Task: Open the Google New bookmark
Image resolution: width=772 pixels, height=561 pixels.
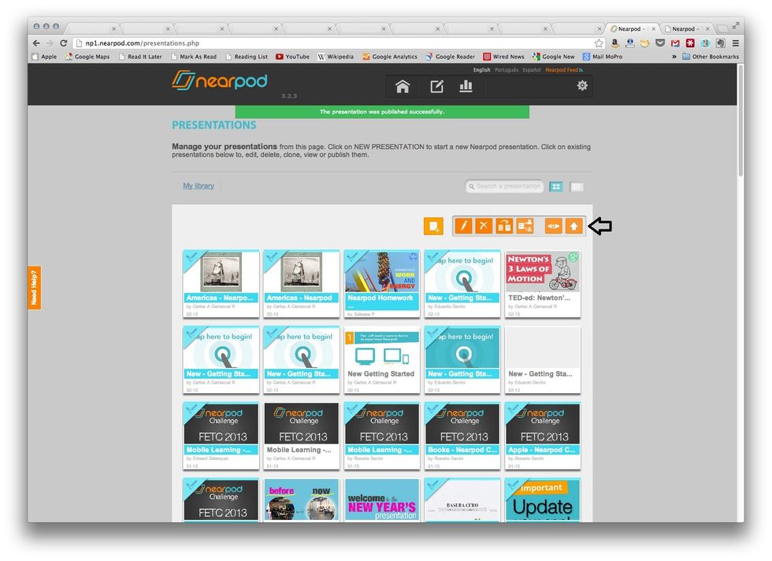Action: tap(553, 57)
